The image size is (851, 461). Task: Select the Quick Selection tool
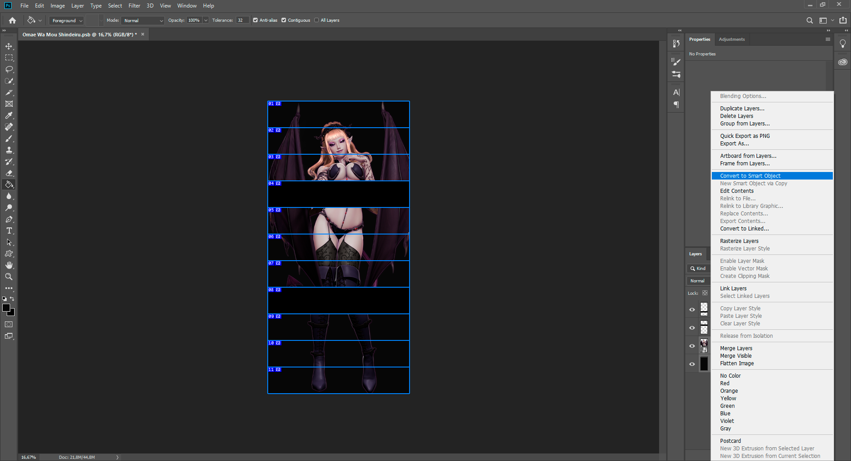pos(9,81)
